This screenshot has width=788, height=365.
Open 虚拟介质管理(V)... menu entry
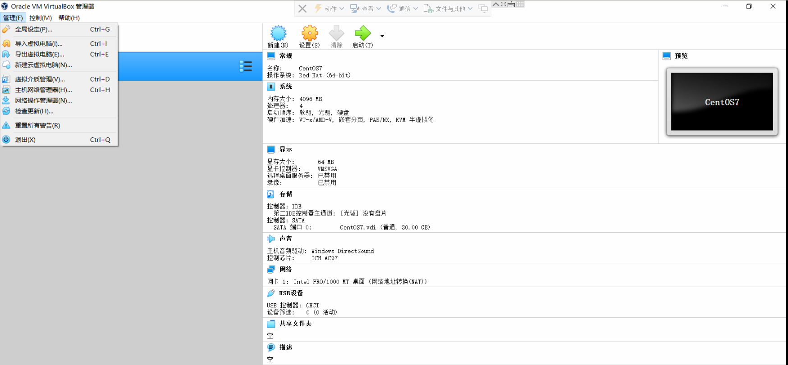pos(59,79)
